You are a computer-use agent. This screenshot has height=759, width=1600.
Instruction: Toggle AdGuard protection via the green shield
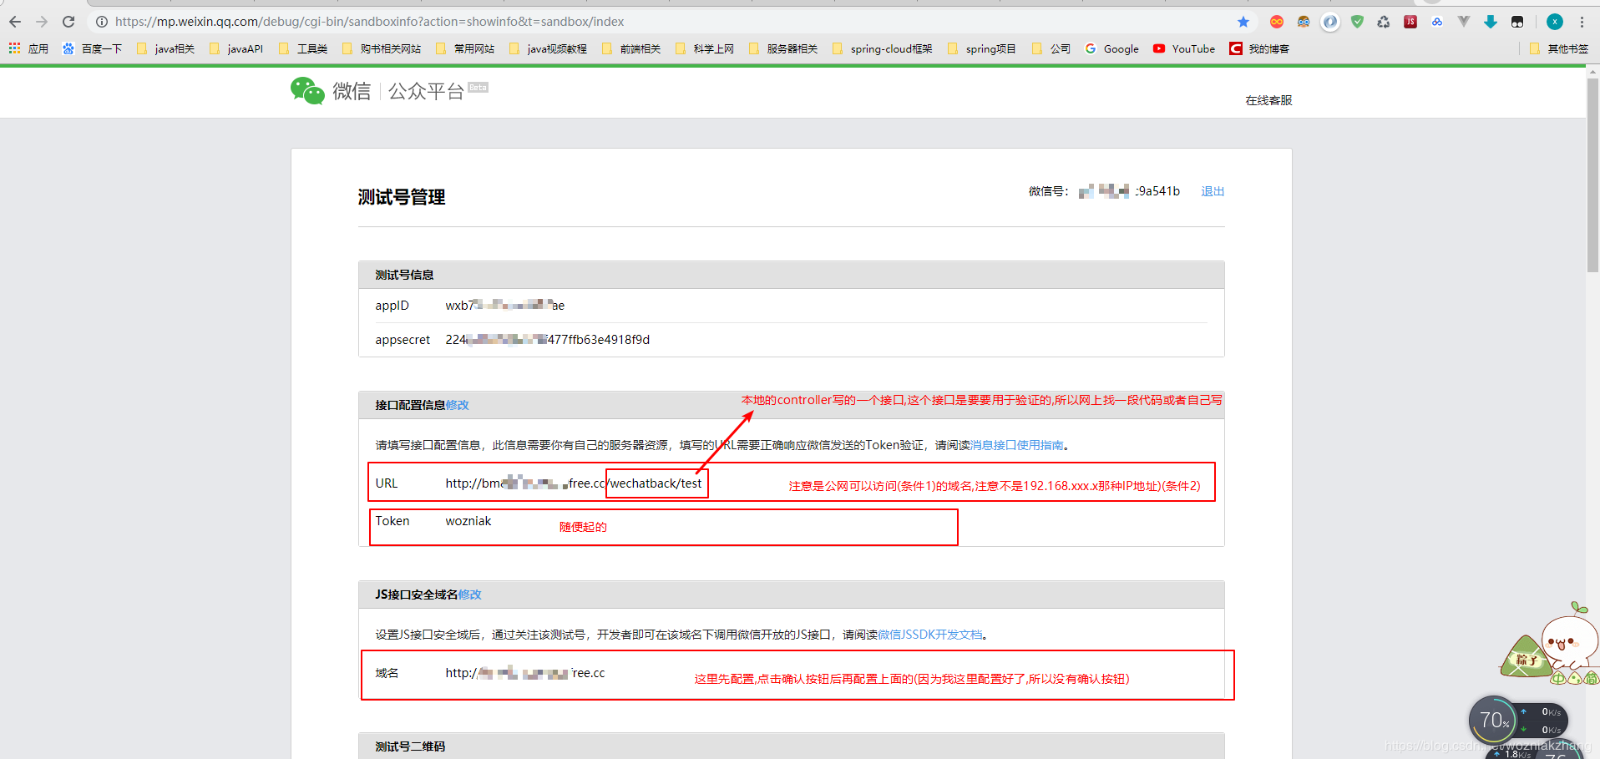[1357, 22]
